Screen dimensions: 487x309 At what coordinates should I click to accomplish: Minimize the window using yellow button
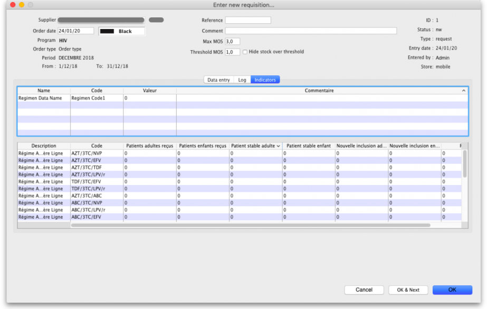point(22,5)
